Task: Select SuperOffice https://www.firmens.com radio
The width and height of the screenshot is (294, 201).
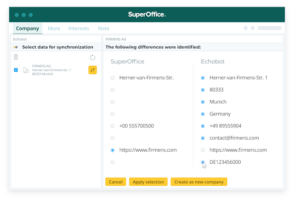Action: [113, 150]
